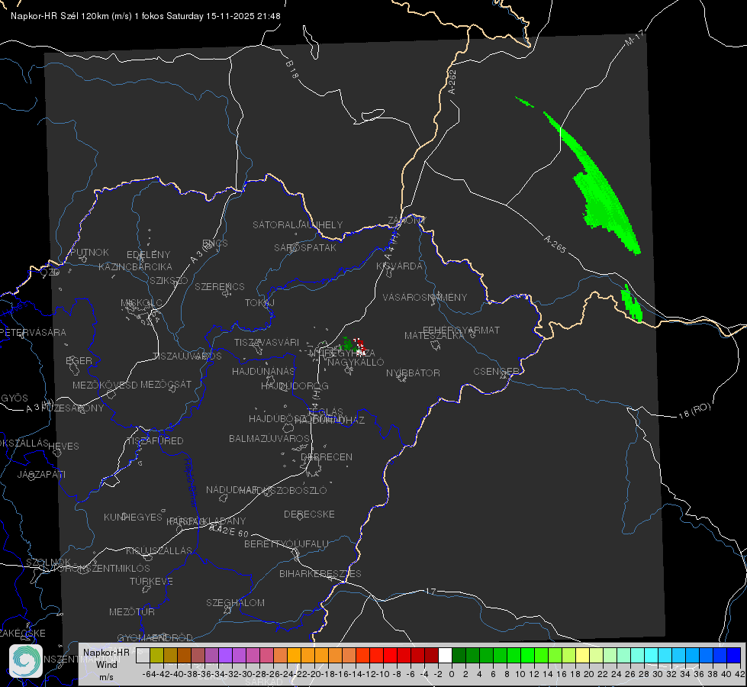Select the SZERENCS label
This screenshot has width=747, height=687.
click(x=220, y=286)
